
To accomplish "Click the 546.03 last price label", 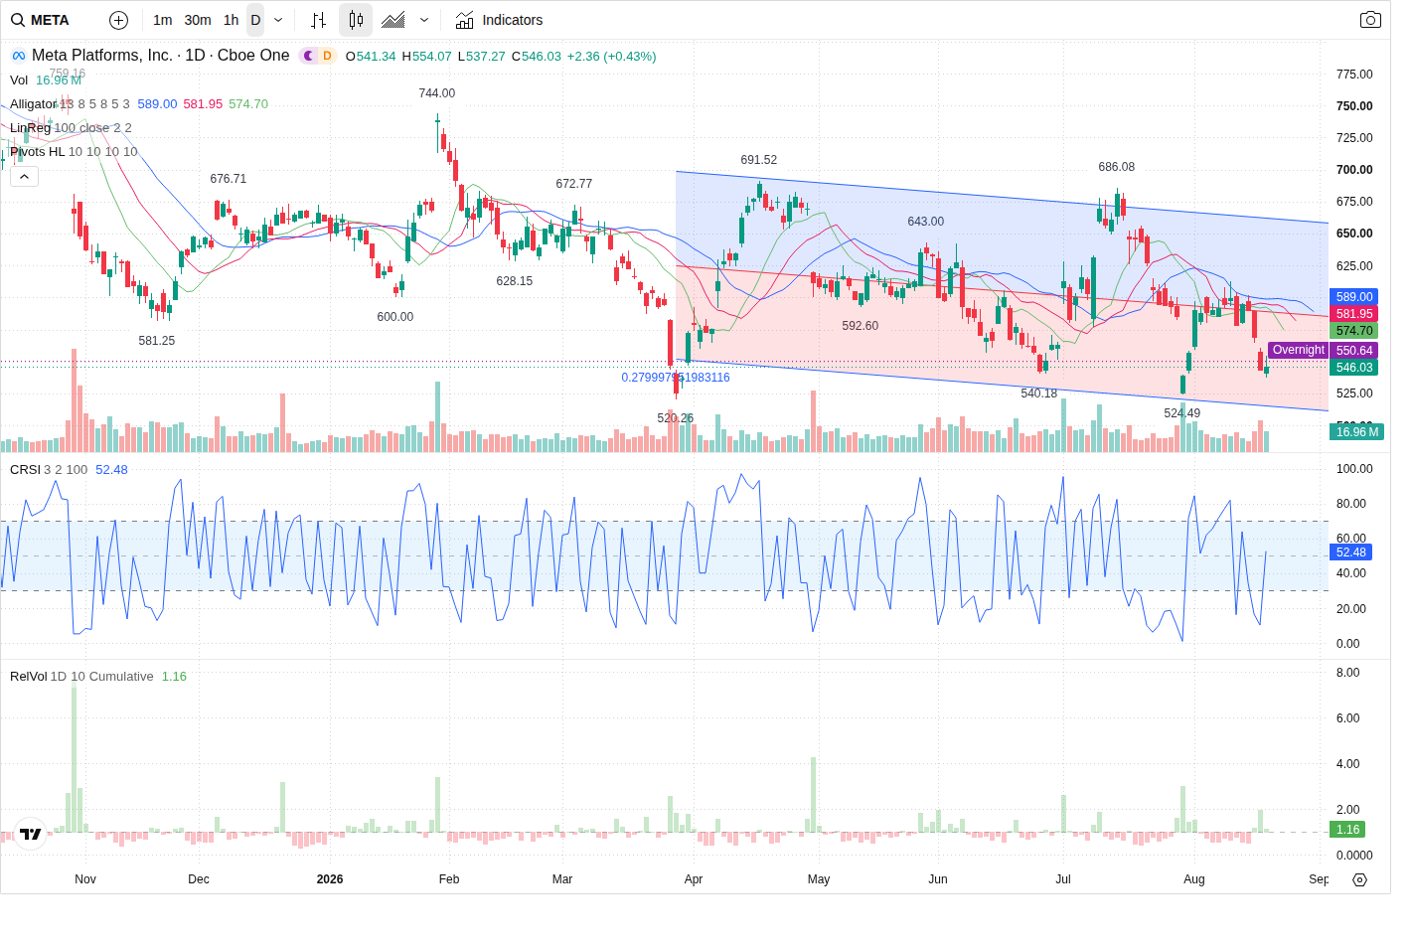I will (x=1354, y=368).
